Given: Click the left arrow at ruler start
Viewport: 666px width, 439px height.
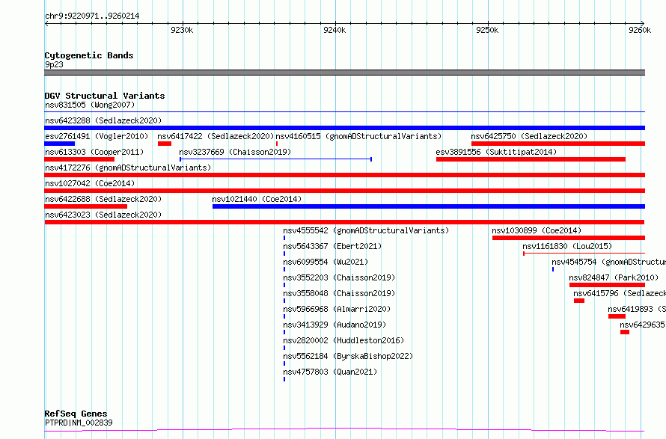Looking at the screenshot, I should coord(46,23).
